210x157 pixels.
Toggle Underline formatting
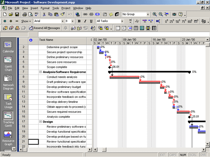click(x=91, y=21)
